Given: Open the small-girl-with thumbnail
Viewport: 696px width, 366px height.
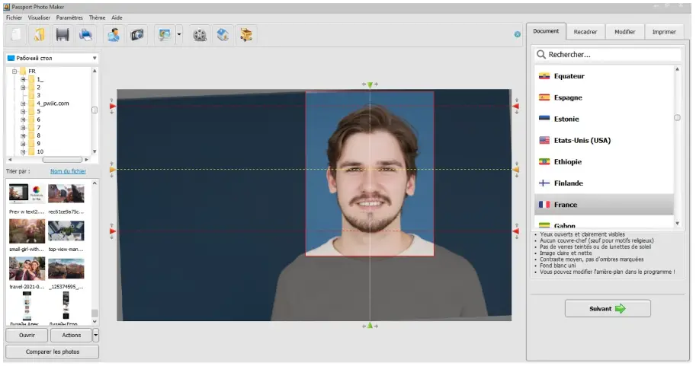Looking at the screenshot, I should click(x=27, y=231).
